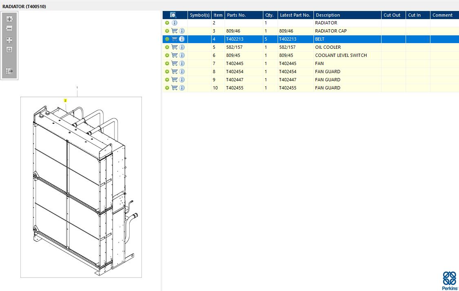
Task: Add COOLANT LEVEL SWITCH to cart
Action: [174, 55]
